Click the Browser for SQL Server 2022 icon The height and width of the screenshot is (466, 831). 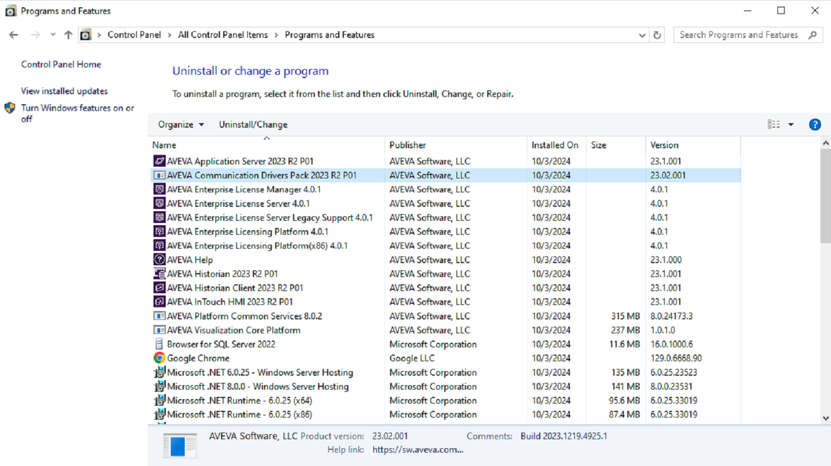[159, 344]
